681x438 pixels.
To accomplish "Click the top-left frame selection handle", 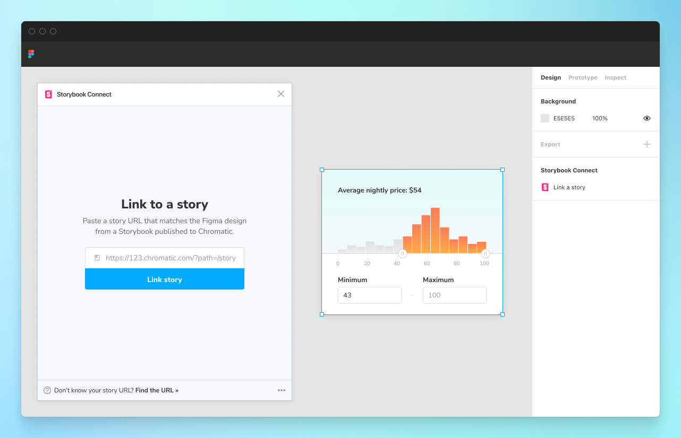I will 322,170.
